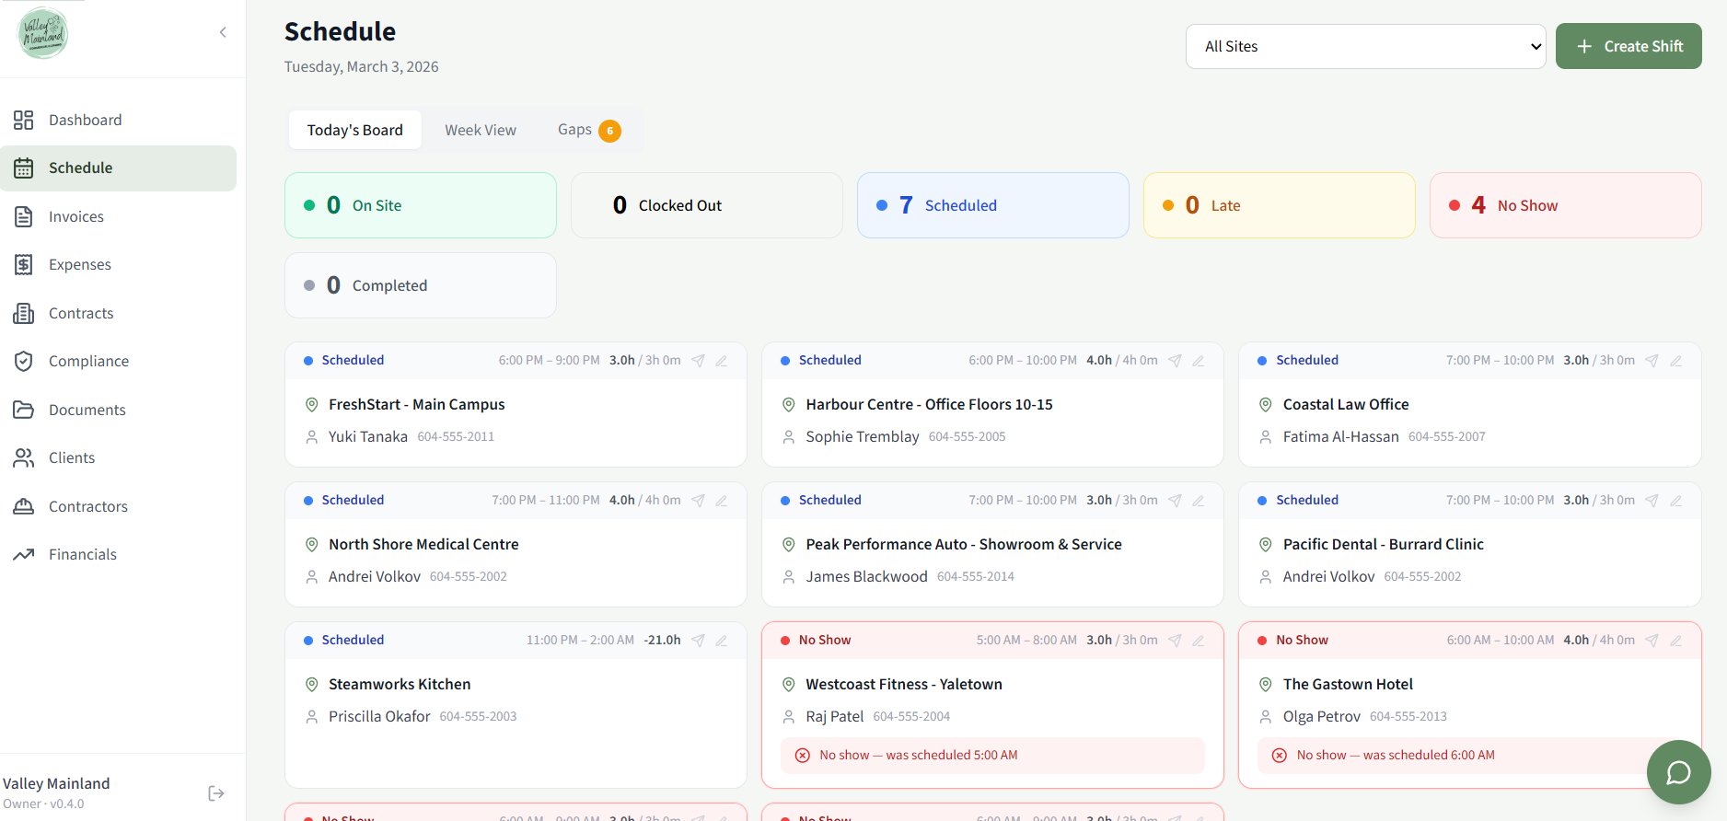
Task: Open the All Sites dropdown
Action: (x=1365, y=46)
